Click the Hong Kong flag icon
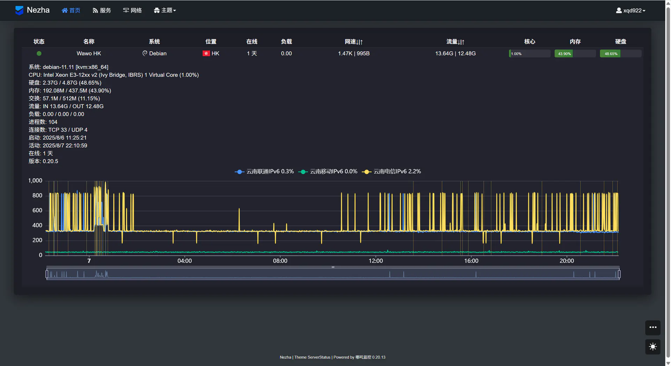 (206, 53)
